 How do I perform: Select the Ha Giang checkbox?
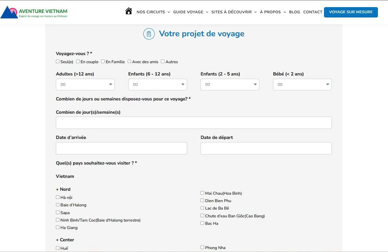(x=58, y=227)
